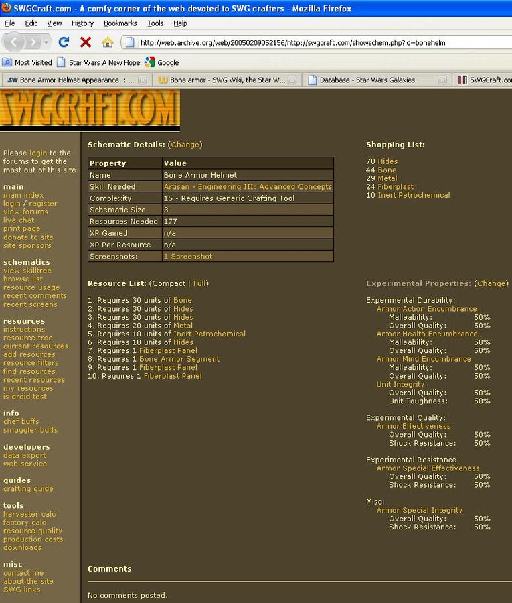The width and height of the screenshot is (512, 603).
Task: Click the Forward navigation arrow
Action: [33, 42]
